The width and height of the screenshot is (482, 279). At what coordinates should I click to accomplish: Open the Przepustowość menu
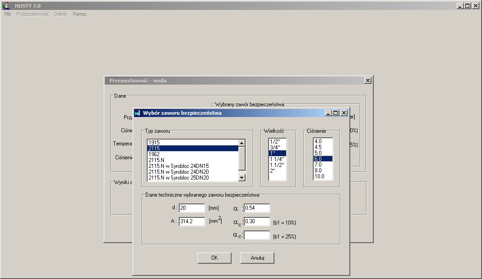(x=32, y=14)
